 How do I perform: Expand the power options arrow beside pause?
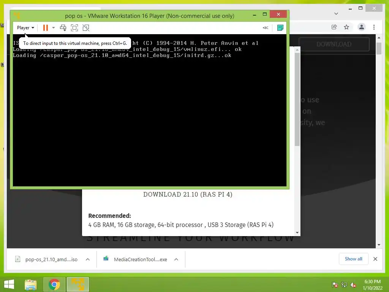(x=53, y=28)
